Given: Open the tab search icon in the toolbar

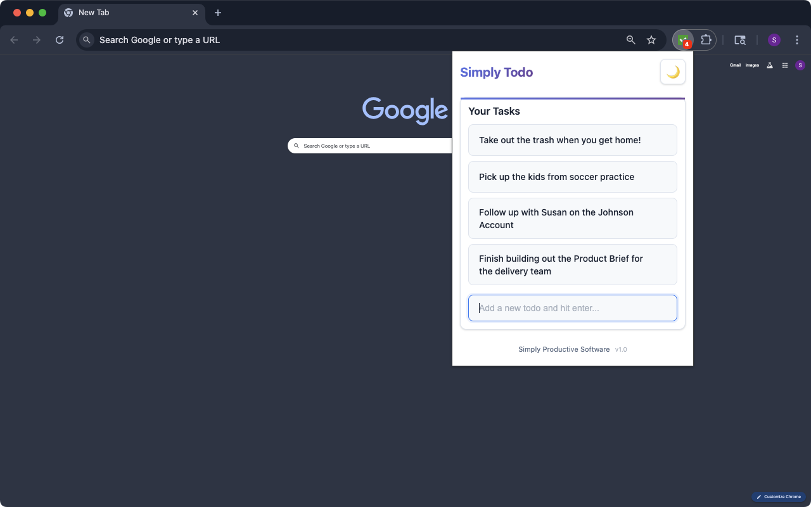Looking at the screenshot, I should [740, 40].
